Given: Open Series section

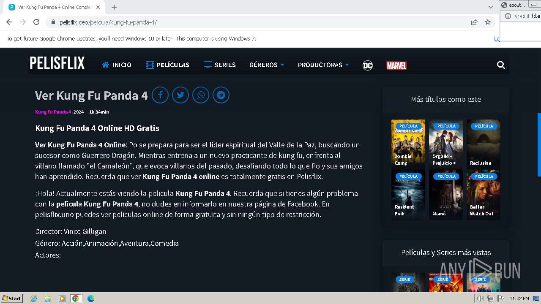Looking at the screenshot, I should (220, 65).
